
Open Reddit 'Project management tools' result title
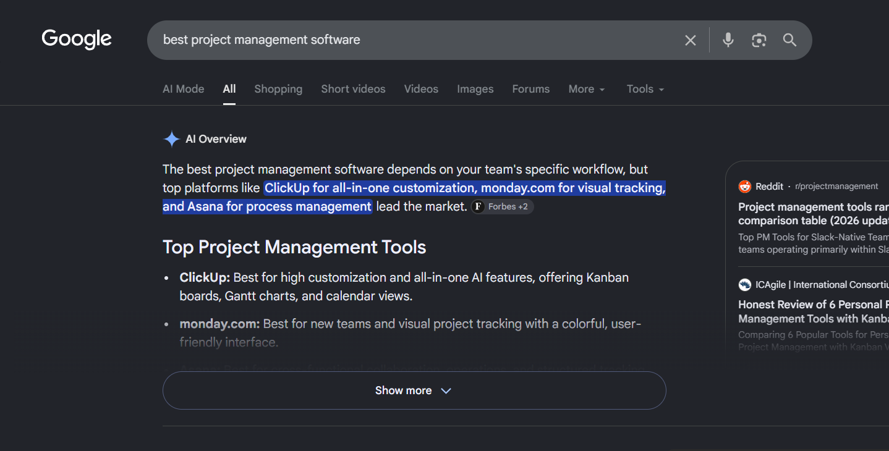(x=814, y=214)
